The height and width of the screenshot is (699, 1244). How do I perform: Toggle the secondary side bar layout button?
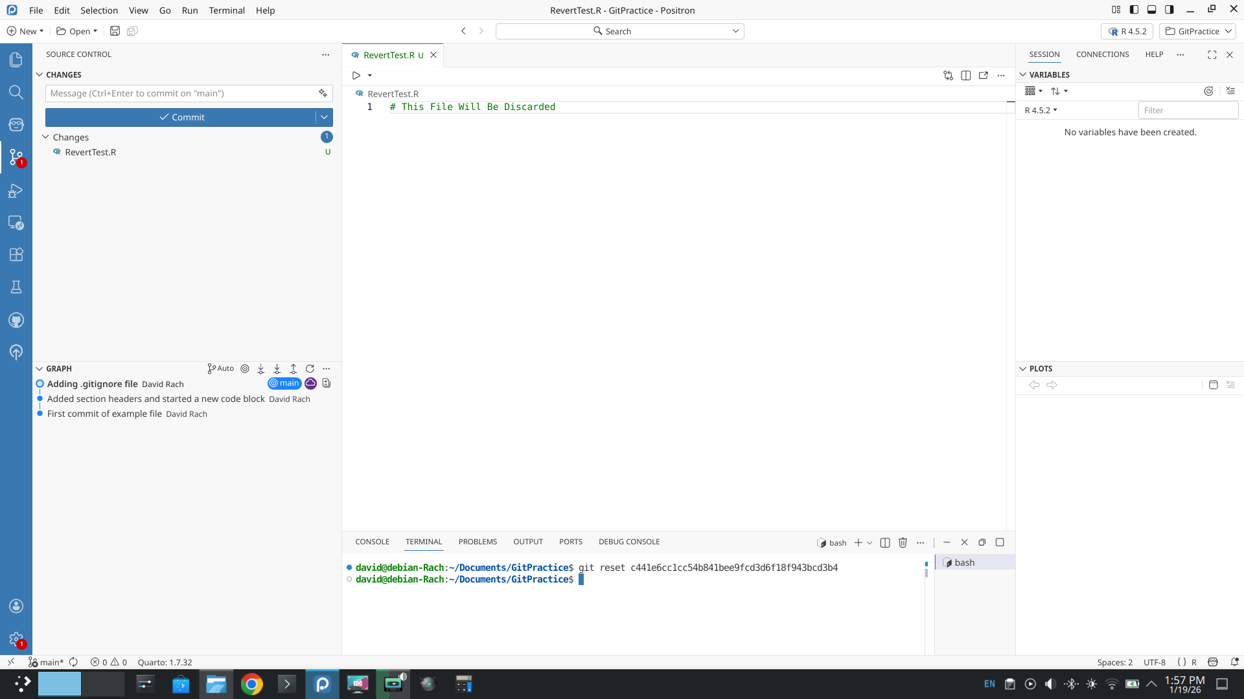[1169, 10]
